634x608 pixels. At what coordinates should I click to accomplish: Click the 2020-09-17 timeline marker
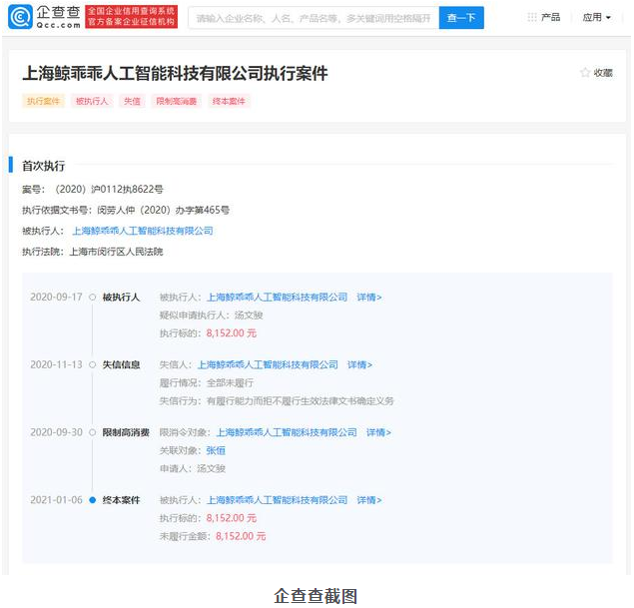click(x=92, y=298)
